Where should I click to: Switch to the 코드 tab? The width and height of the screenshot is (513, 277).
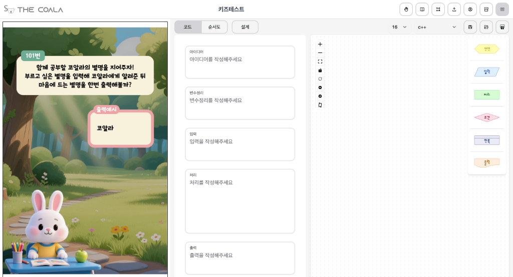pos(188,27)
